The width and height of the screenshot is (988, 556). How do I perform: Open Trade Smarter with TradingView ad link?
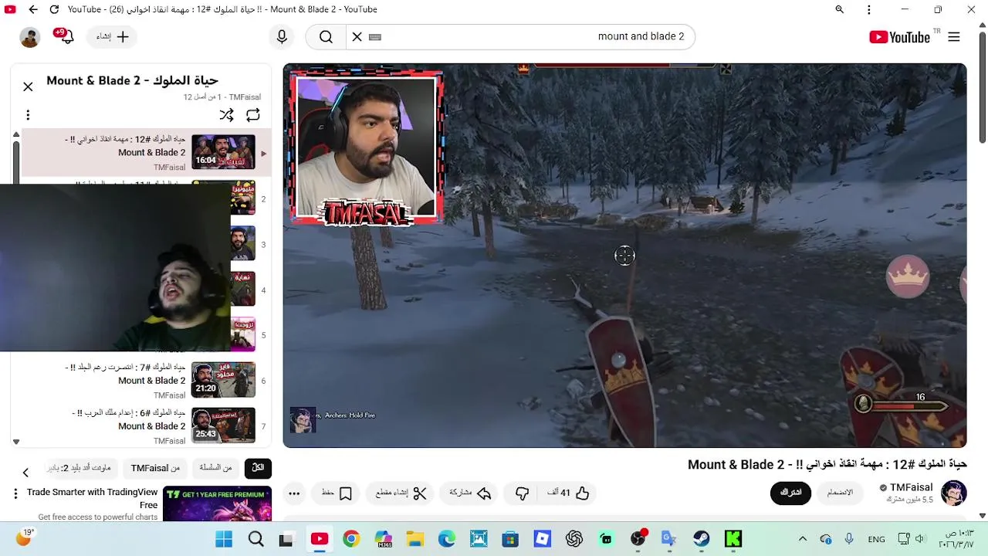[x=93, y=498]
